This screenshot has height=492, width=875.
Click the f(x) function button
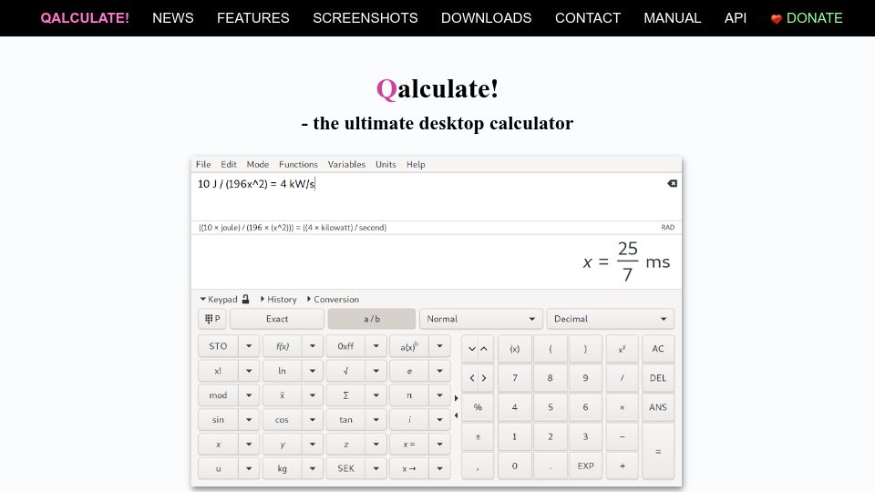click(282, 346)
